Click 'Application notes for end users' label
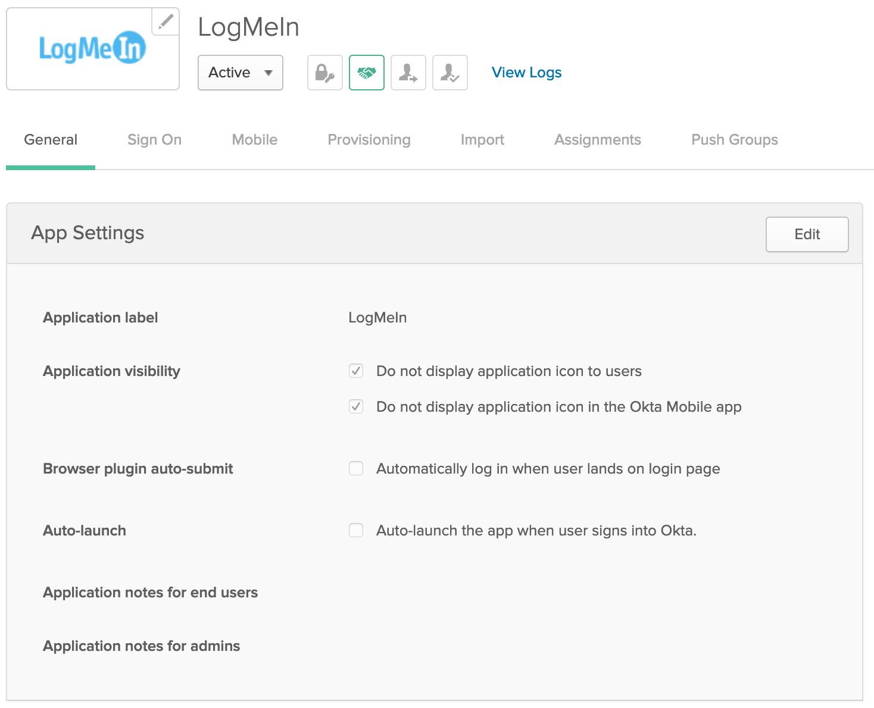This screenshot has height=708, width=874. tap(151, 593)
